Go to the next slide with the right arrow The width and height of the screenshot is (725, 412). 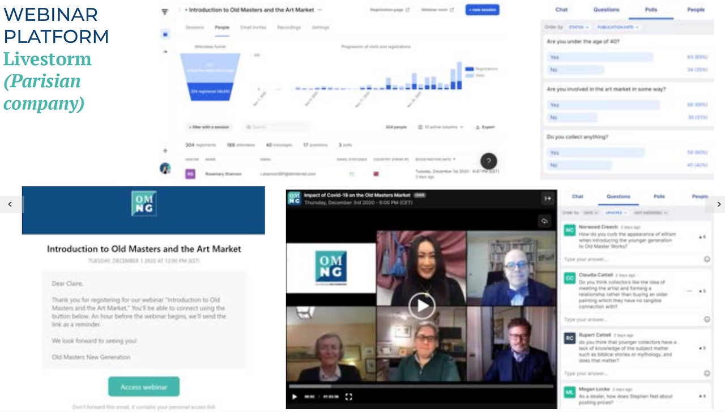tap(718, 204)
